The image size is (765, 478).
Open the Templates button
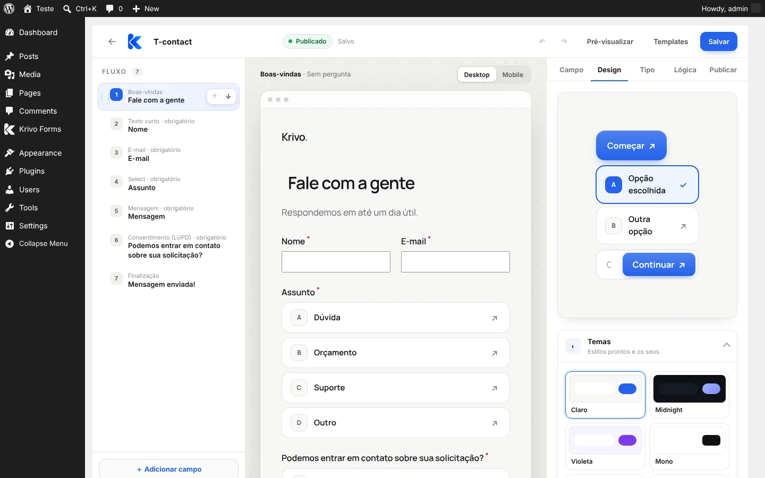670,41
